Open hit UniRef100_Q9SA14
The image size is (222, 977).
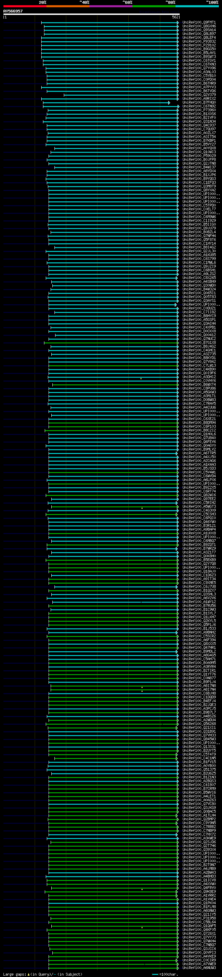click(x=199, y=30)
